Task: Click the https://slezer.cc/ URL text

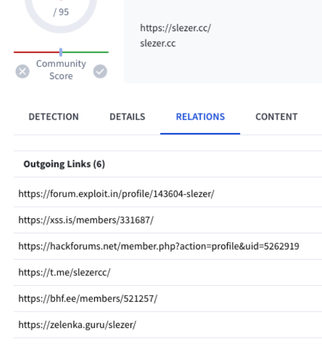Action: point(176,28)
